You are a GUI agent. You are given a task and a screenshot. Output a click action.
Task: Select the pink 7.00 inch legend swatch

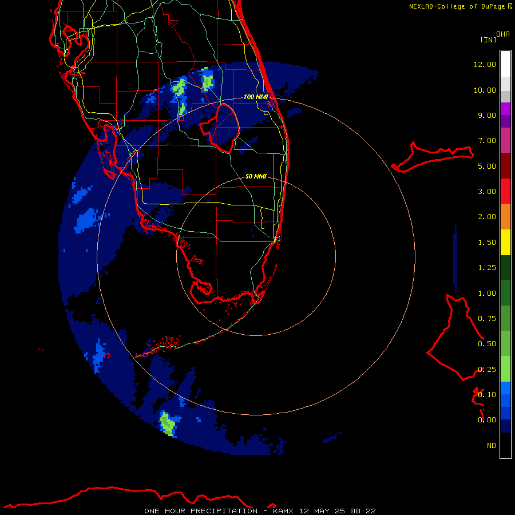click(505, 140)
